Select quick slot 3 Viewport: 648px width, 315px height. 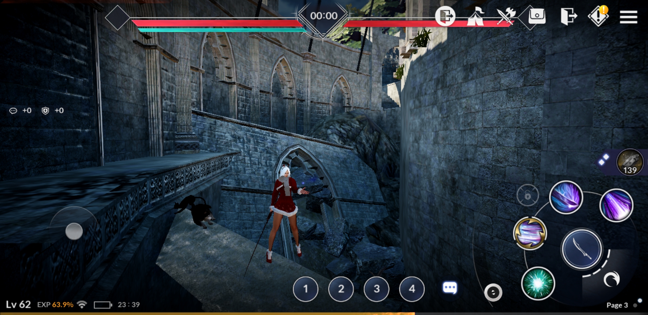click(x=377, y=289)
